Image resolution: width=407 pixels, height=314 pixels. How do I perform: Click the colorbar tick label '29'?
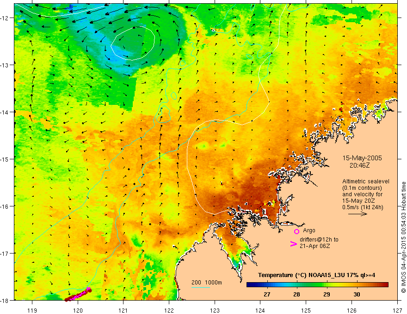[x=327, y=294]
